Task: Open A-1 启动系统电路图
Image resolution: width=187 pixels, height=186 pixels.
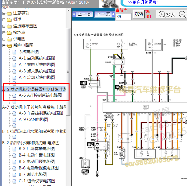Action: (37, 58)
